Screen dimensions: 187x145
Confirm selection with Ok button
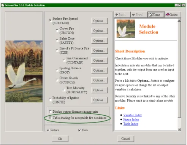click(60, 139)
